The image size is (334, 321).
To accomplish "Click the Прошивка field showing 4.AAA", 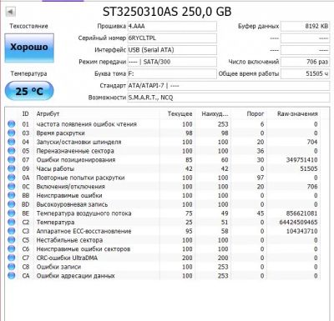I will 172,27.
